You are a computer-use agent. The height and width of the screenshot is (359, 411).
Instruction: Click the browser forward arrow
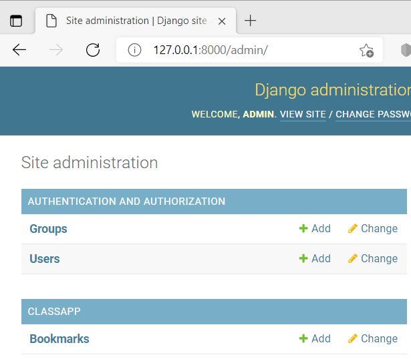coord(56,50)
